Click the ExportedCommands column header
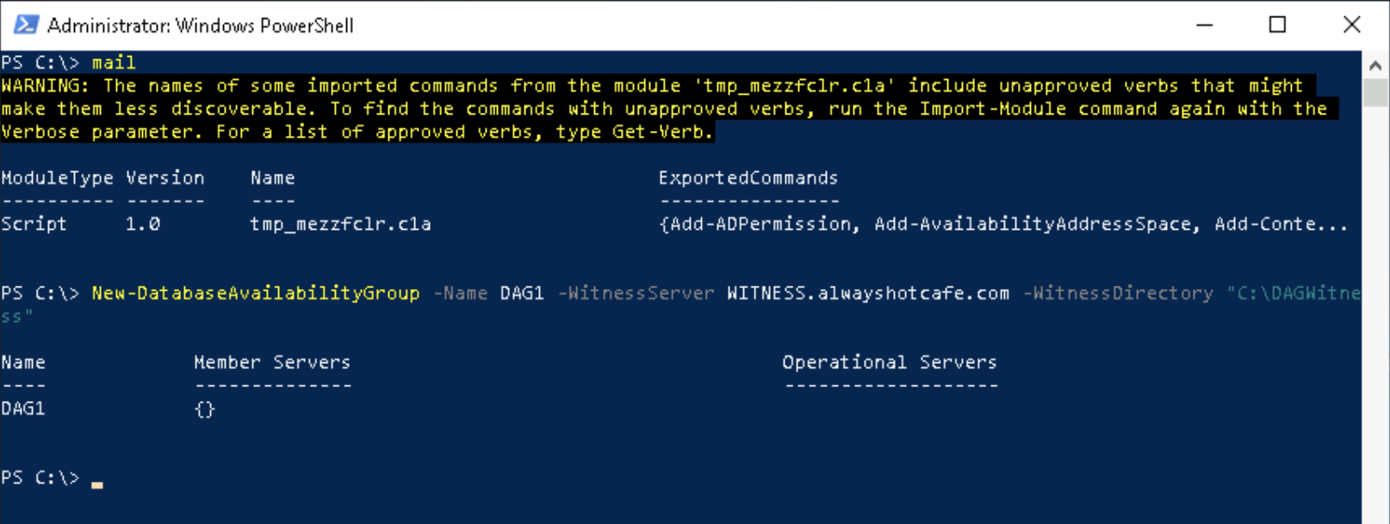Image resolution: width=1390 pixels, height=524 pixels. point(748,177)
